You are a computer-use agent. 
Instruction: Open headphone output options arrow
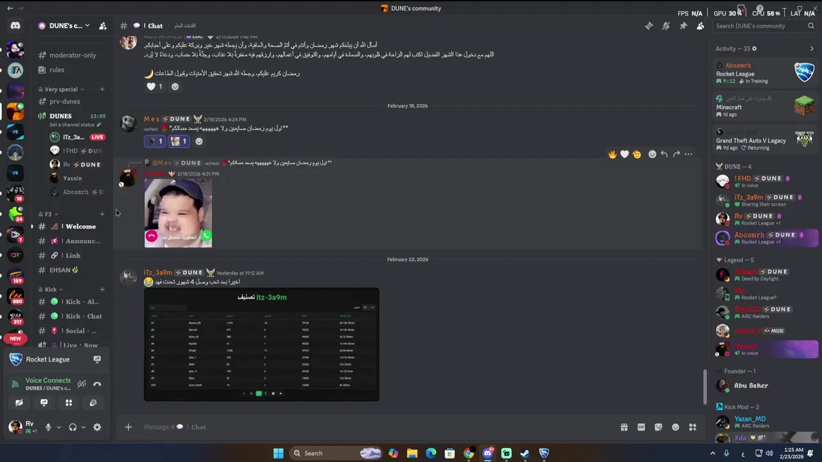pos(83,427)
